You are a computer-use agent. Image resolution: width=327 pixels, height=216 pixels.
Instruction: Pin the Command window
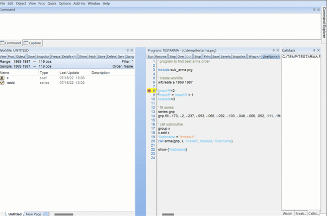313,10
